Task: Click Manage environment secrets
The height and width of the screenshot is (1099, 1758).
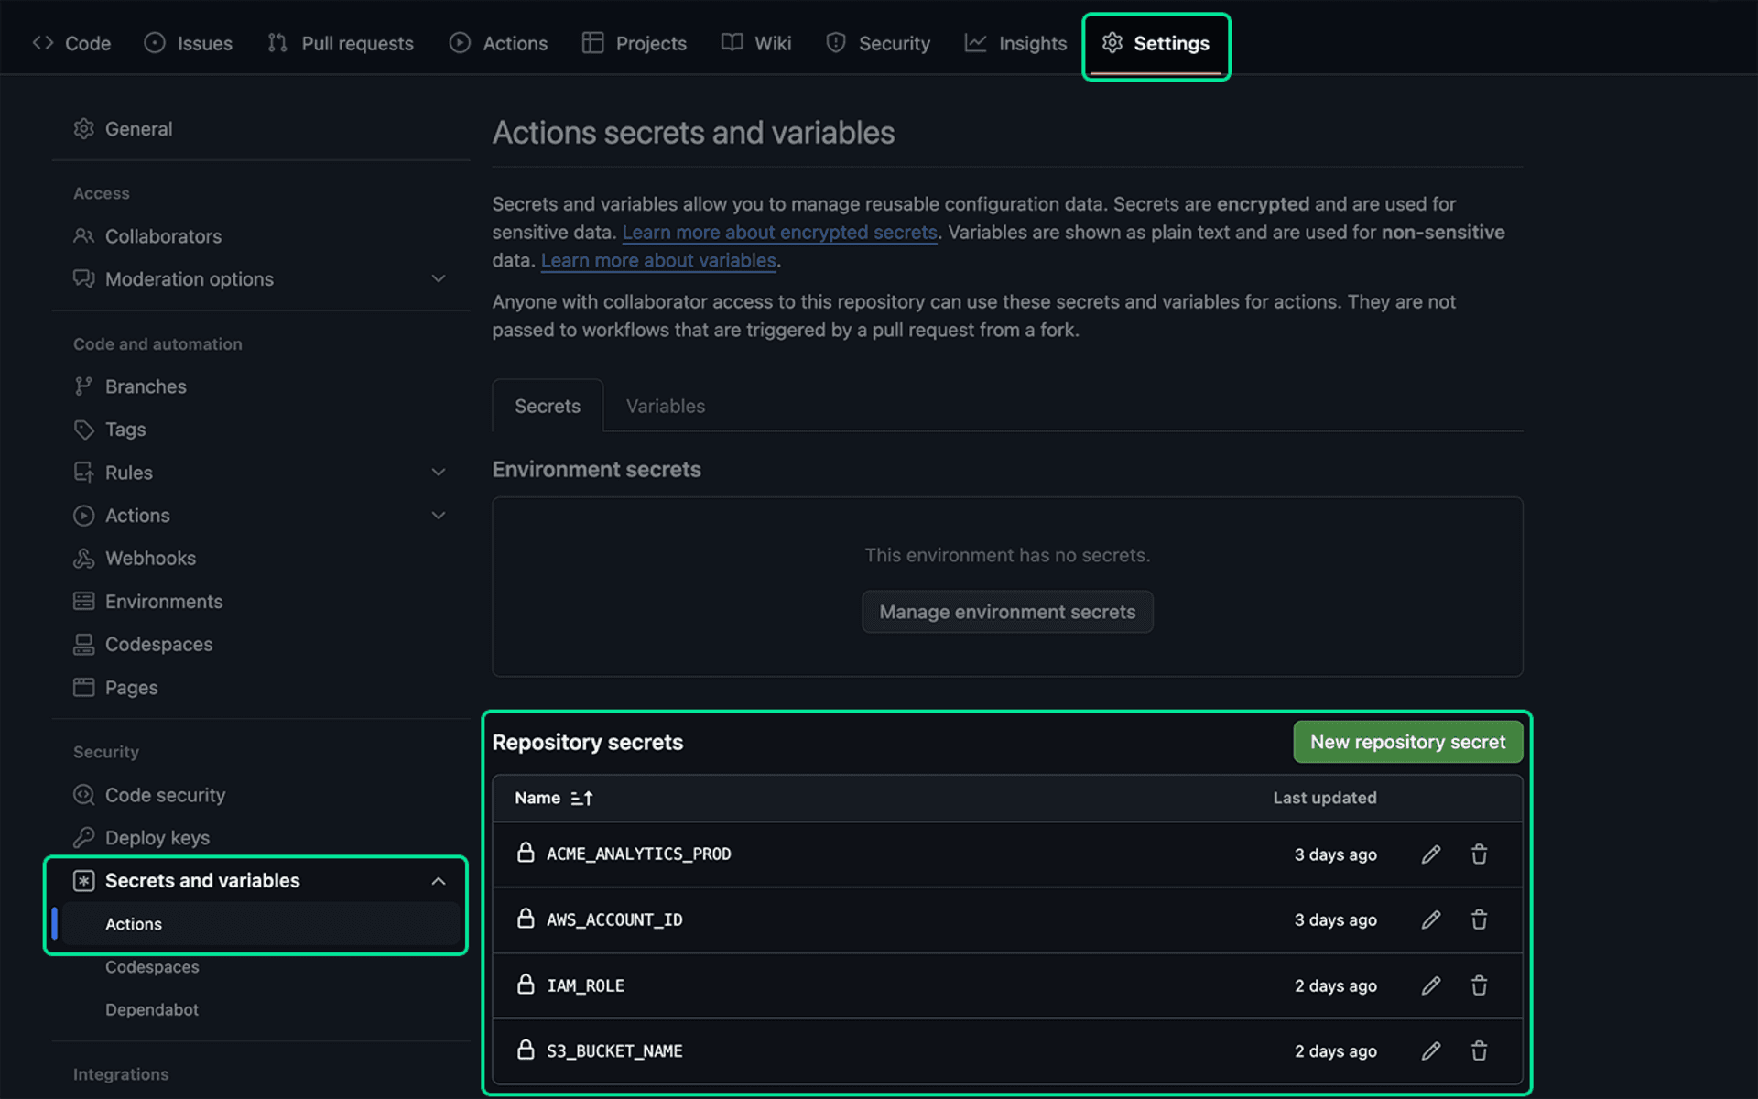Action: [x=1007, y=612]
